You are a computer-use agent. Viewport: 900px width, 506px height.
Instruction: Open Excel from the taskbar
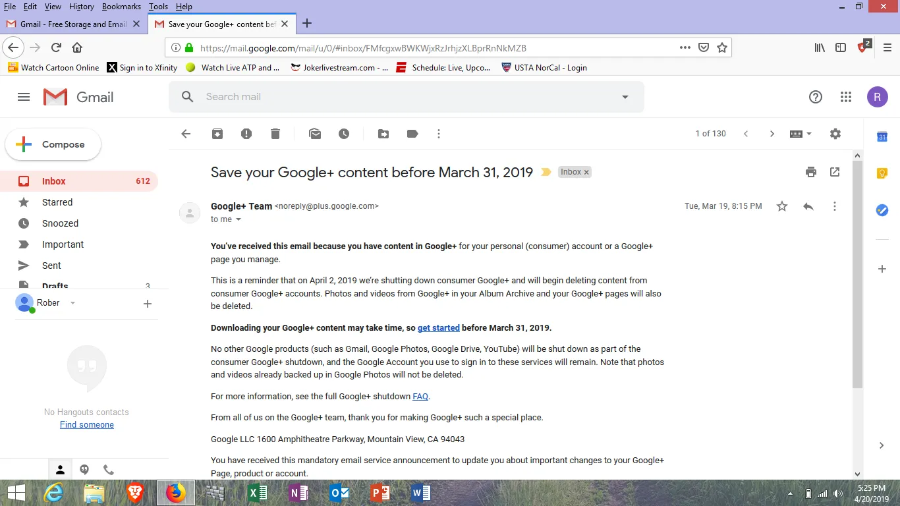[x=258, y=493]
